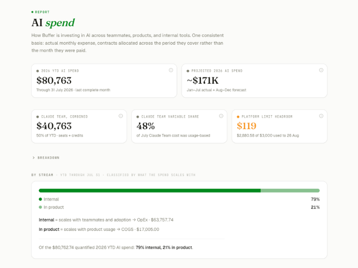Image resolution: width=358 pixels, height=268 pixels.
Task: Select the In product legend dot
Action: tap(40, 207)
